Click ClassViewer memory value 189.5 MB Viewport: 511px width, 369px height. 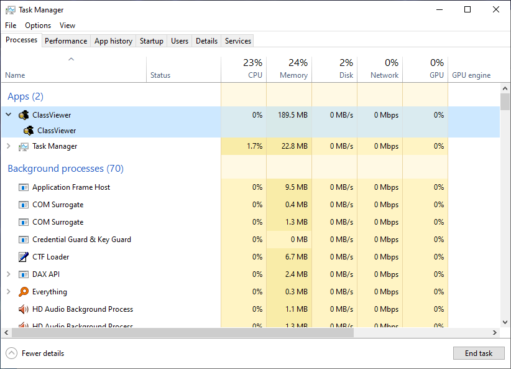coord(293,115)
